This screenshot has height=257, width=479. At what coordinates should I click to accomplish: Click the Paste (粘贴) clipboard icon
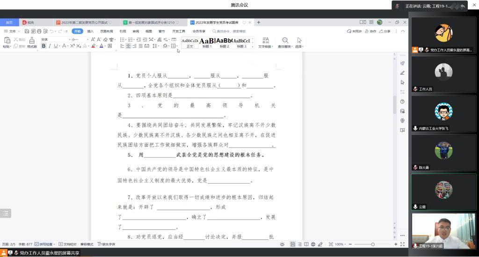click(7, 42)
